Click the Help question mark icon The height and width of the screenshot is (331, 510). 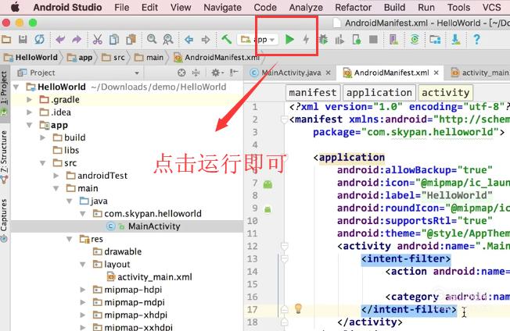[476, 40]
